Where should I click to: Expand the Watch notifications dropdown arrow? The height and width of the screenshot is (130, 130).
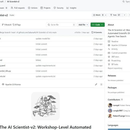[106, 15]
